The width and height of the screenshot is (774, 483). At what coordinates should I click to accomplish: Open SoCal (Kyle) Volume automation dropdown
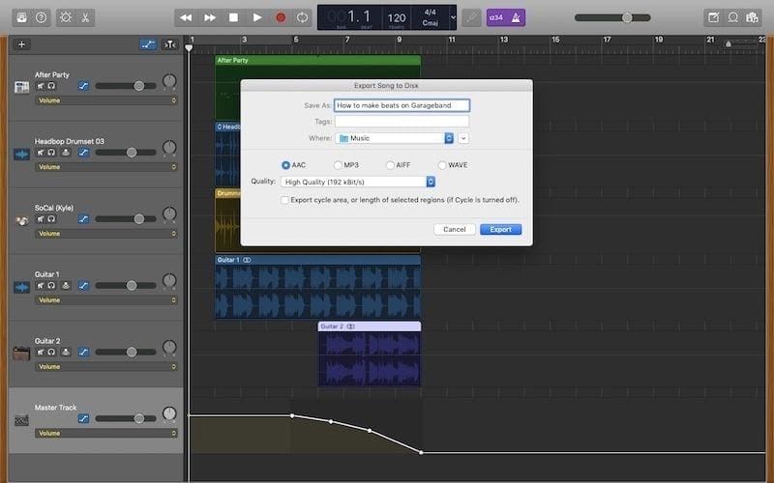[x=105, y=234]
